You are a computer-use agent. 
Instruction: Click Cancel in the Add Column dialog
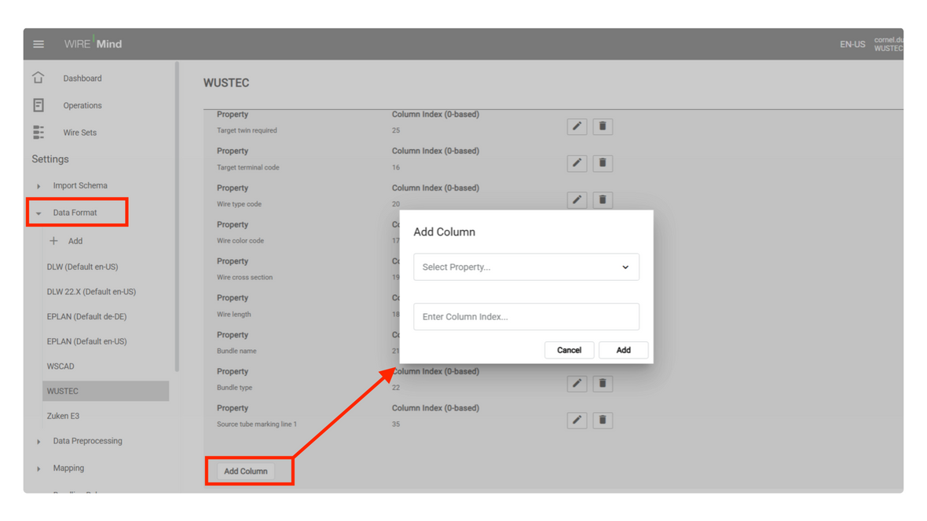569,350
